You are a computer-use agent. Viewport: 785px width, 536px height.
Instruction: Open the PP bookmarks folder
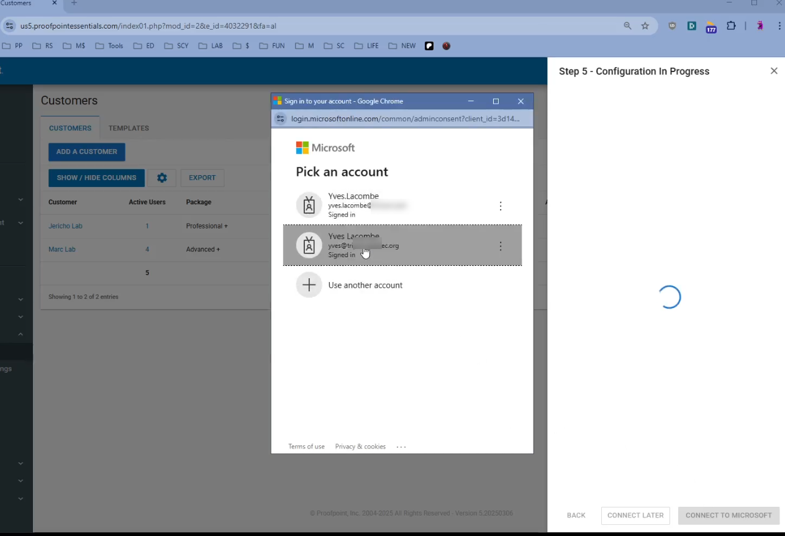click(x=12, y=46)
